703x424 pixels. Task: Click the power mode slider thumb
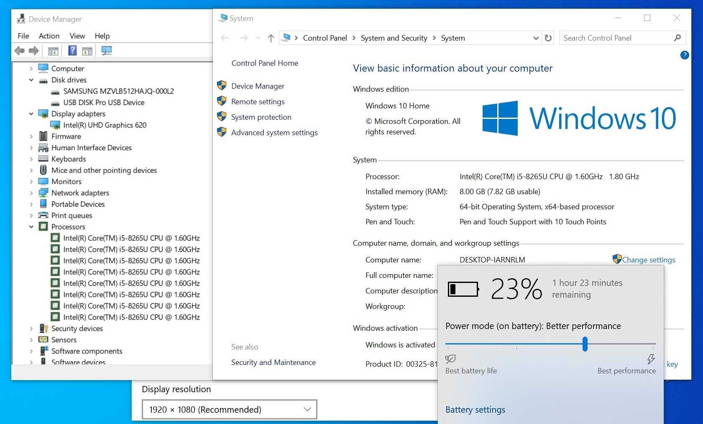585,344
